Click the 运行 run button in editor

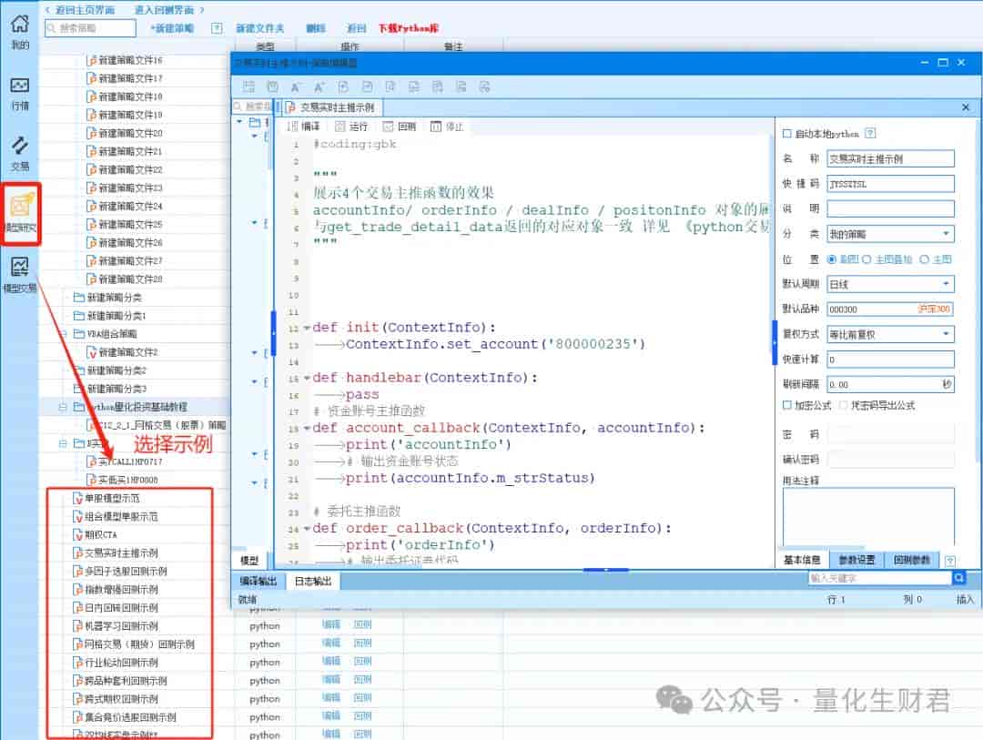pyautogui.click(x=351, y=127)
